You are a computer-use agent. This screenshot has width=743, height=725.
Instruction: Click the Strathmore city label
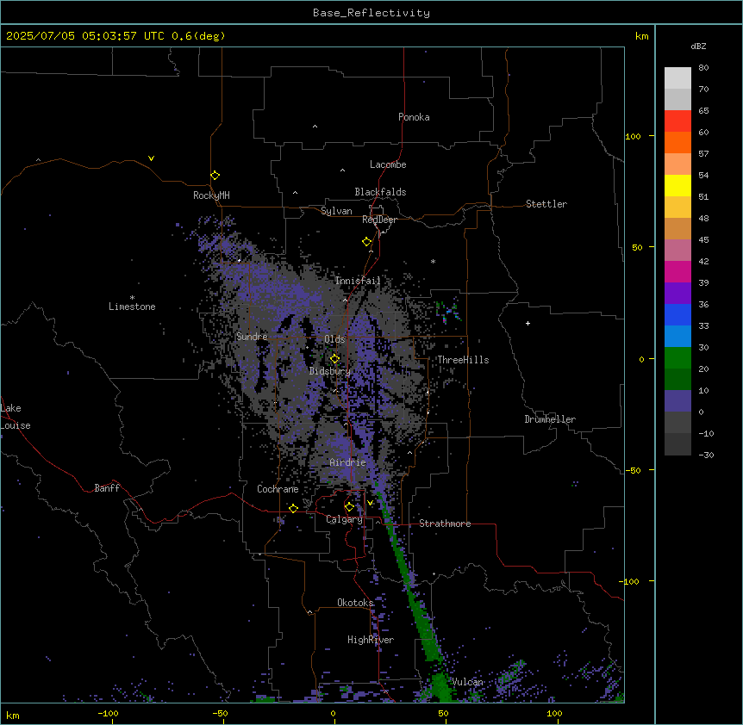(x=445, y=524)
